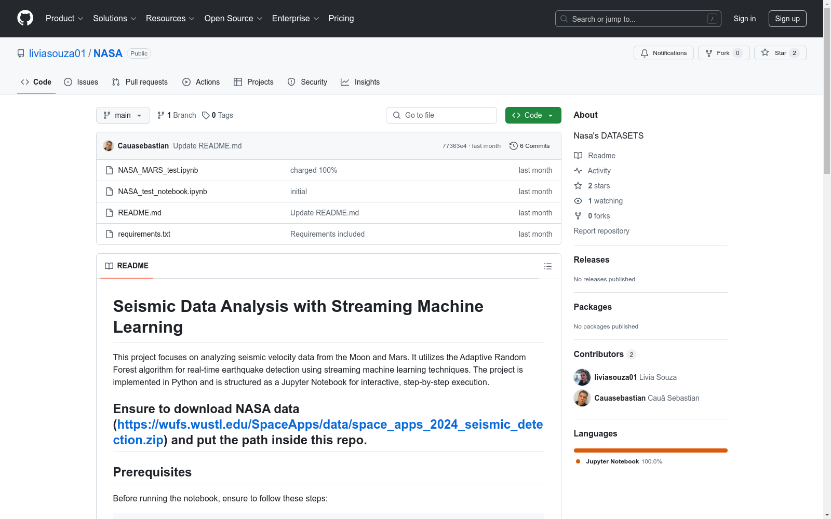Click the tag icon beside 0 Tags
The image size is (831, 519).
click(x=206, y=115)
